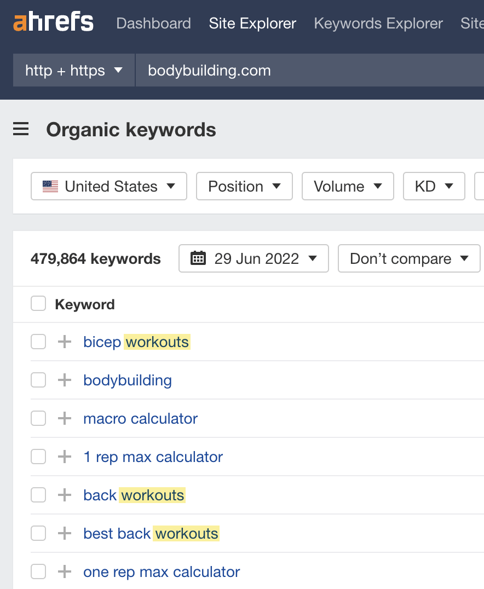Add "bicep workouts" using its plus icon
Screen dimensions: 484x589
pos(64,342)
